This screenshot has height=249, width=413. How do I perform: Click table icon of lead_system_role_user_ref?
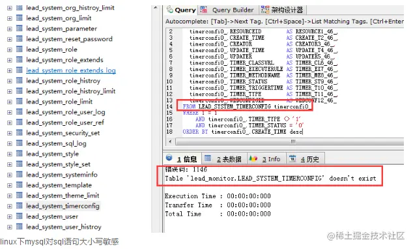(x=20, y=123)
